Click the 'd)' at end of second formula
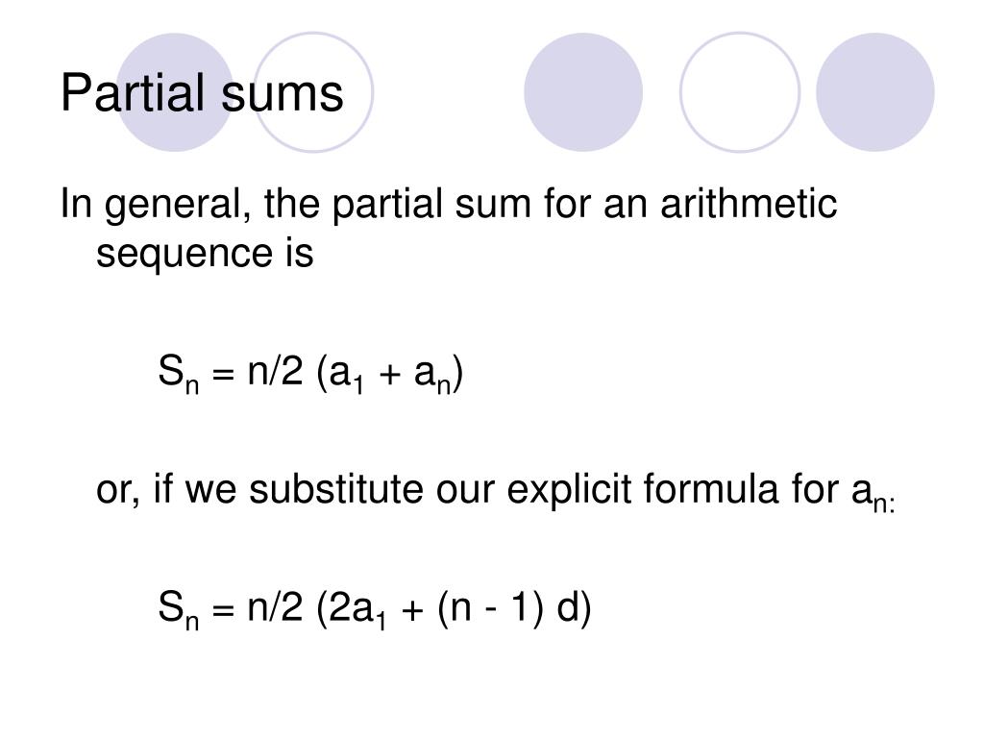The height and width of the screenshot is (738, 984). pyautogui.click(x=575, y=608)
